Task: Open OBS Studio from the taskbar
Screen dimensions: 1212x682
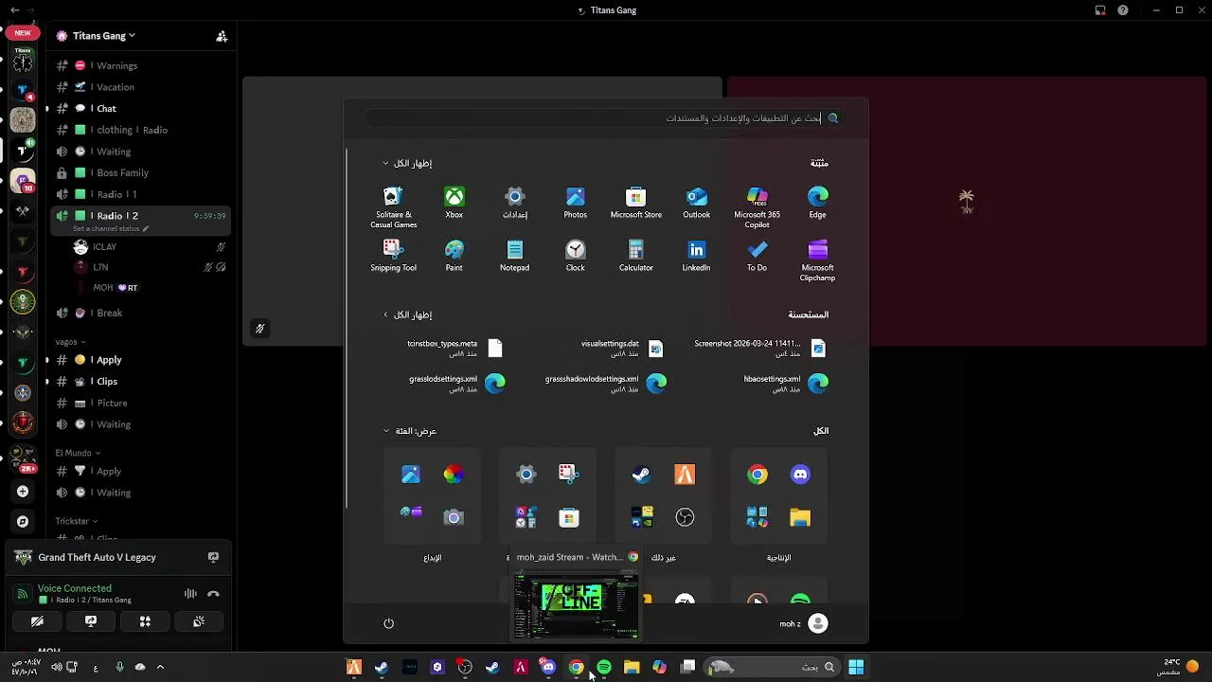Action: click(x=465, y=668)
